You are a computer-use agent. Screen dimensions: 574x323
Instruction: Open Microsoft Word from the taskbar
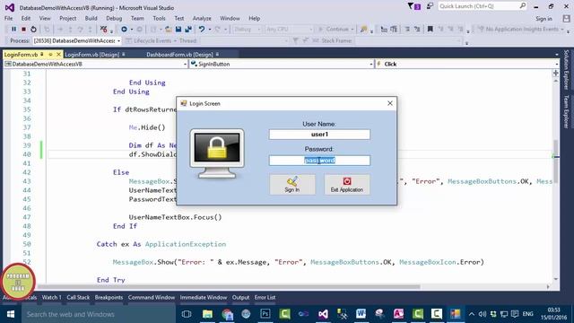(361, 314)
